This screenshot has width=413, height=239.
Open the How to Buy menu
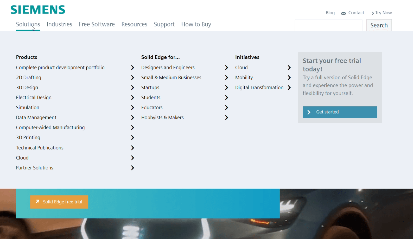(x=196, y=24)
